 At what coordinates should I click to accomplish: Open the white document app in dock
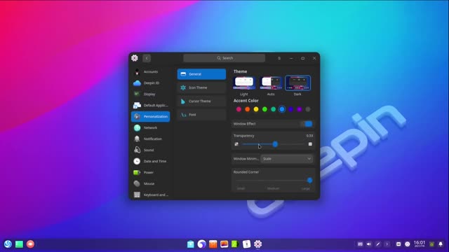246,244
